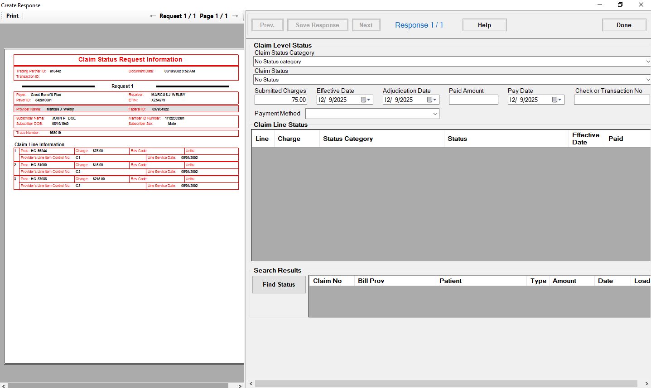651x388 pixels.
Task: Open the Payment Method dropdown
Action: 435,114
